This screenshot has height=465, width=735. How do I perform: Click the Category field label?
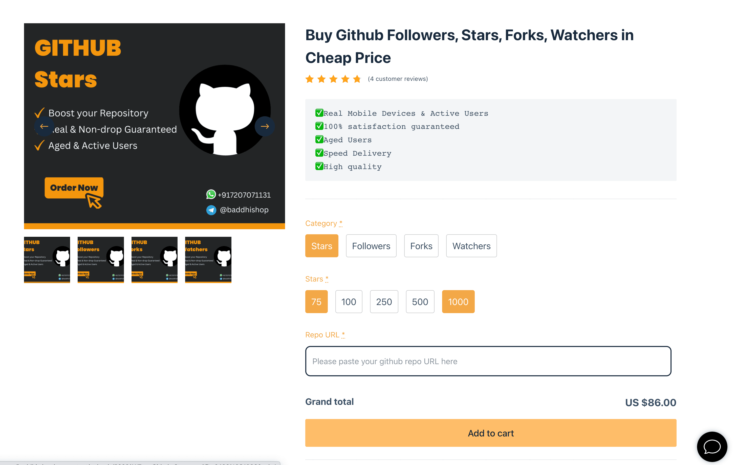tap(324, 223)
